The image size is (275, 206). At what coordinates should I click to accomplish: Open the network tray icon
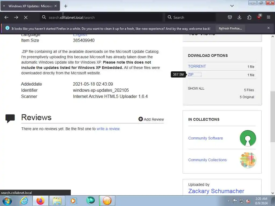(x=241, y=201)
